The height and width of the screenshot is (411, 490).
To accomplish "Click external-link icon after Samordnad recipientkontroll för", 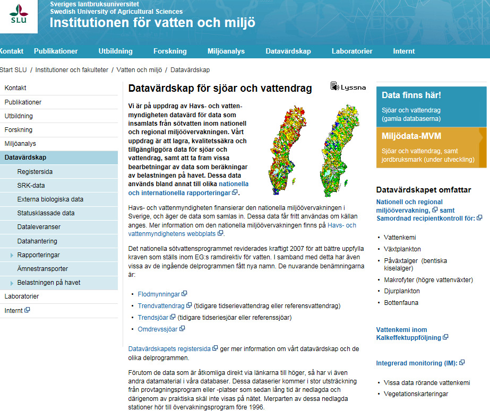I will click(480, 217).
